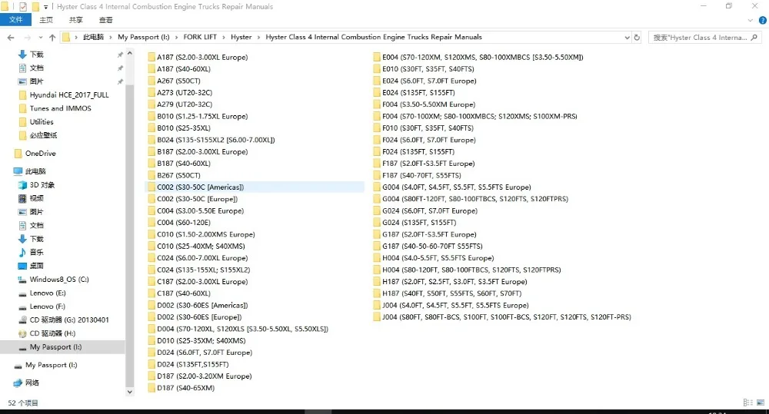The image size is (769, 414).
Task: Select highlighted My Passport (I:) under 此电脑
Action: click(63, 347)
